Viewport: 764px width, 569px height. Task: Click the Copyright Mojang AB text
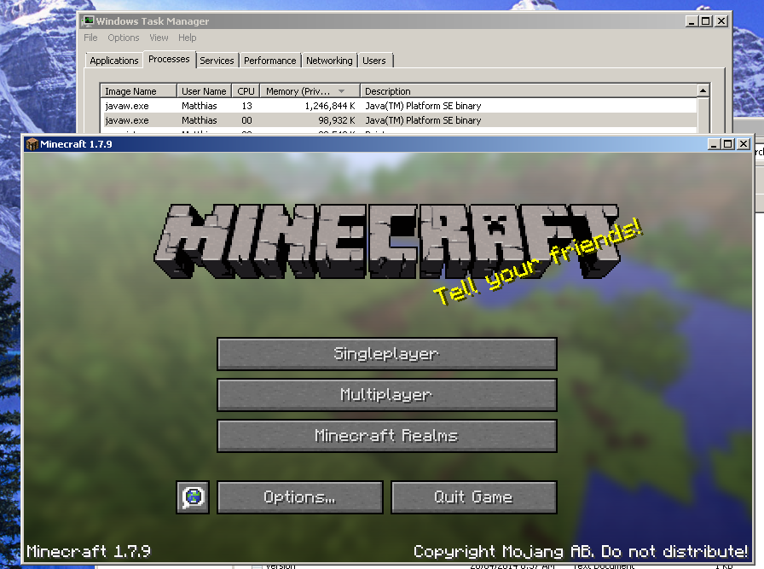pos(581,551)
